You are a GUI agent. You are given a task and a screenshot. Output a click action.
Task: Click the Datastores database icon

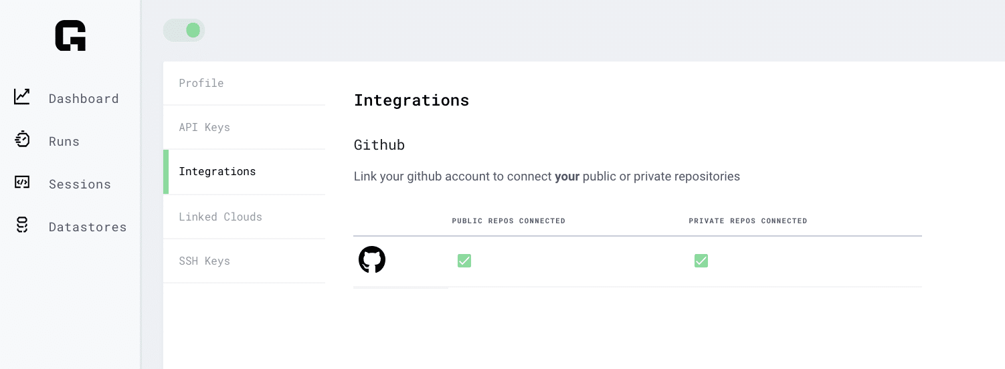click(22, 226)
